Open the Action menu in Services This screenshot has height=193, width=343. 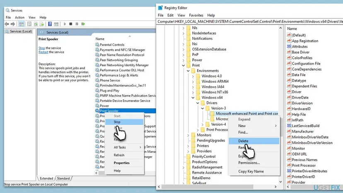19,17
